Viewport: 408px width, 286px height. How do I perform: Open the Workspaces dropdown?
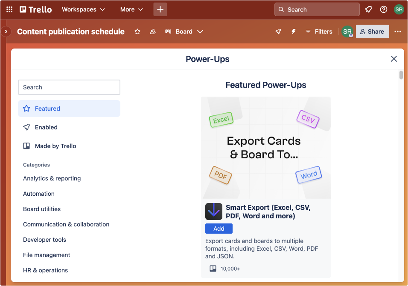[x=83, y=9]
